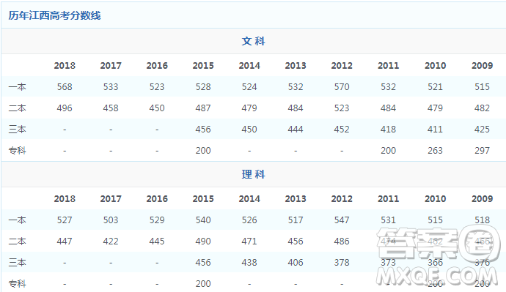506x292 pixels.
Task: Select the 二本 row label in 理科 table
Action: pos(17,241)
